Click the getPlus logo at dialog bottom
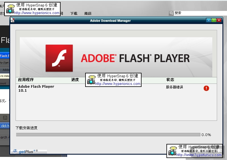 [x=25, y=151]
